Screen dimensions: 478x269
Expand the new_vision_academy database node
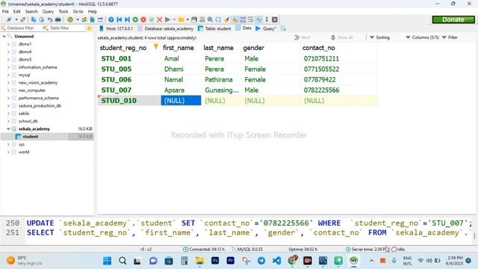tap(8, 83)
